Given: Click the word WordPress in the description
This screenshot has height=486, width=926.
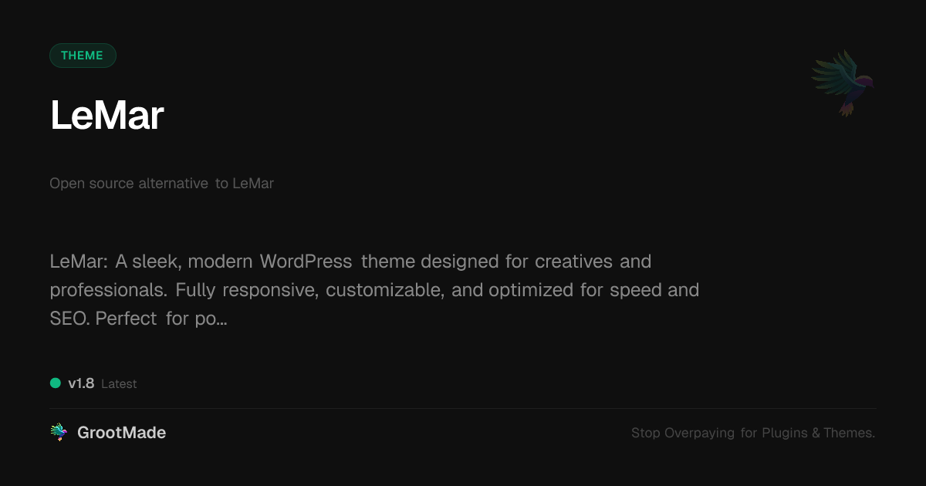Looking at the screenshot, I should tap(306, 262).
